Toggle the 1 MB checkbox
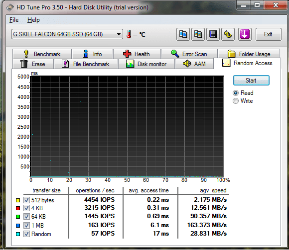 pyautogui.click(x=26, y=225)
